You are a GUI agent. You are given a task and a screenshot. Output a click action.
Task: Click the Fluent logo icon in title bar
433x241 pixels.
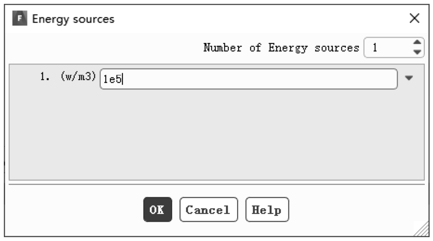click(x=20, y=18)
